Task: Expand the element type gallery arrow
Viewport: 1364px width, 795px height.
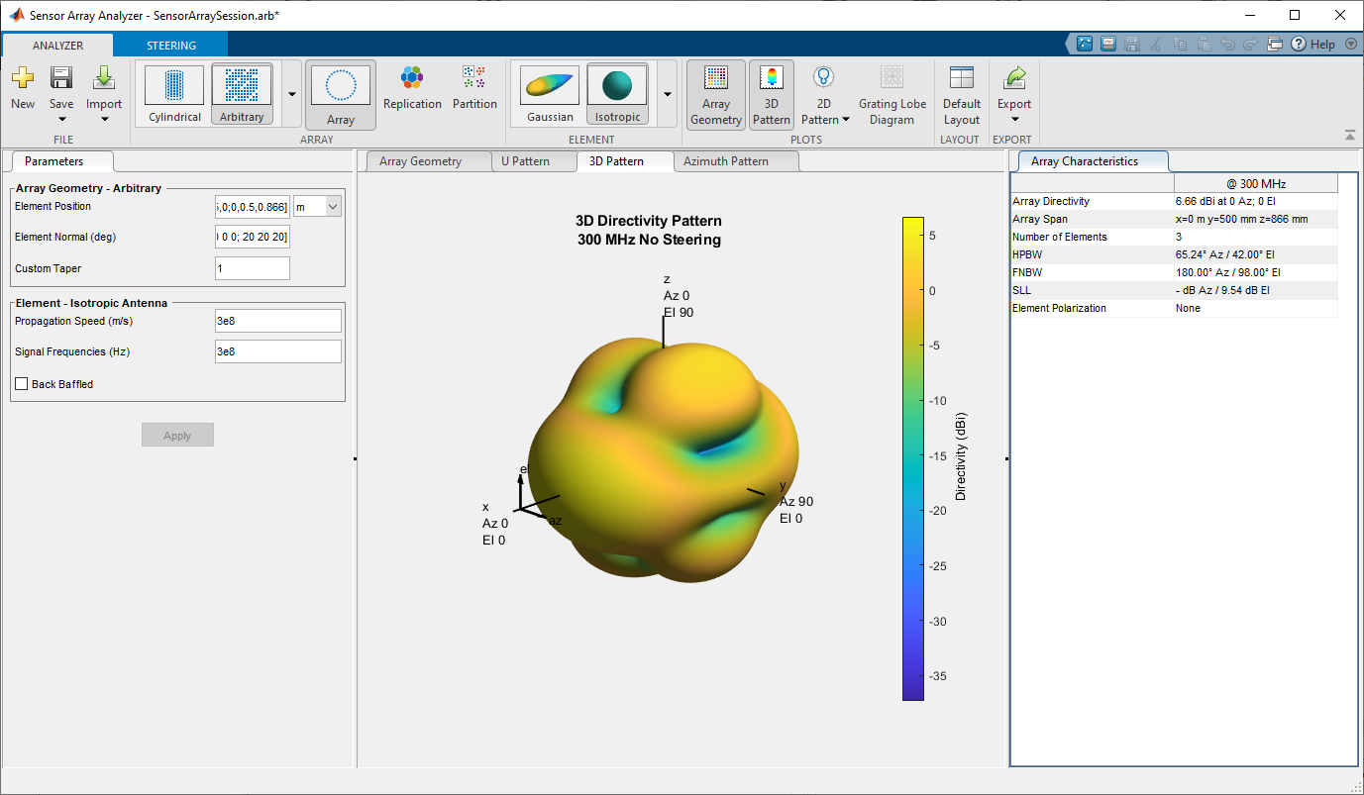Action: point(667,94)
